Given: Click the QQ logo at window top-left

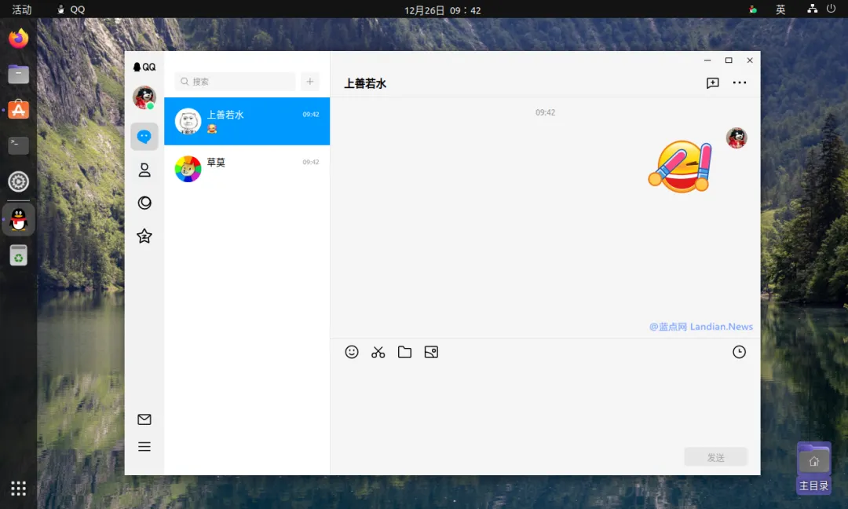Looking at the screenshot, I should tap(144, 67).
